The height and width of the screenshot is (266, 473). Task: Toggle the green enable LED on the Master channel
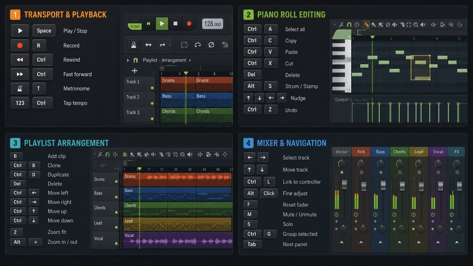coord(342,172)
